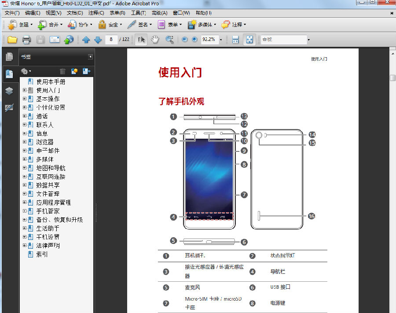Go to next page with down arrow
396x313 pixels.
(98, 39)
